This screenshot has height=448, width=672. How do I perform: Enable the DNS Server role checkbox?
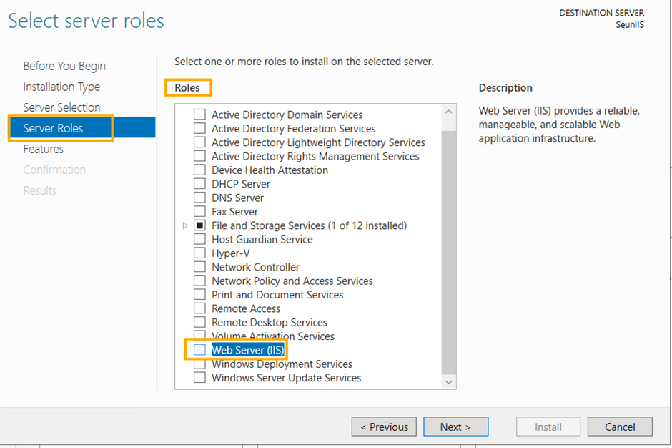click(199, 198)
